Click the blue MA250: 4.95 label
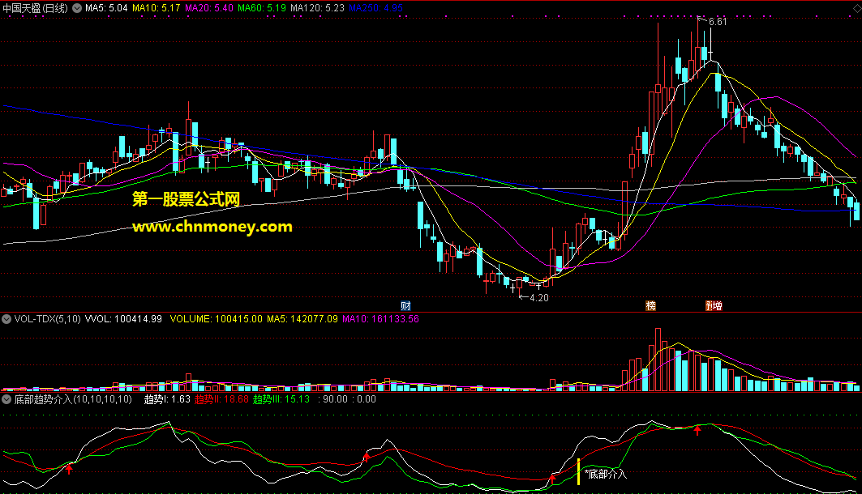 point(375,8)
